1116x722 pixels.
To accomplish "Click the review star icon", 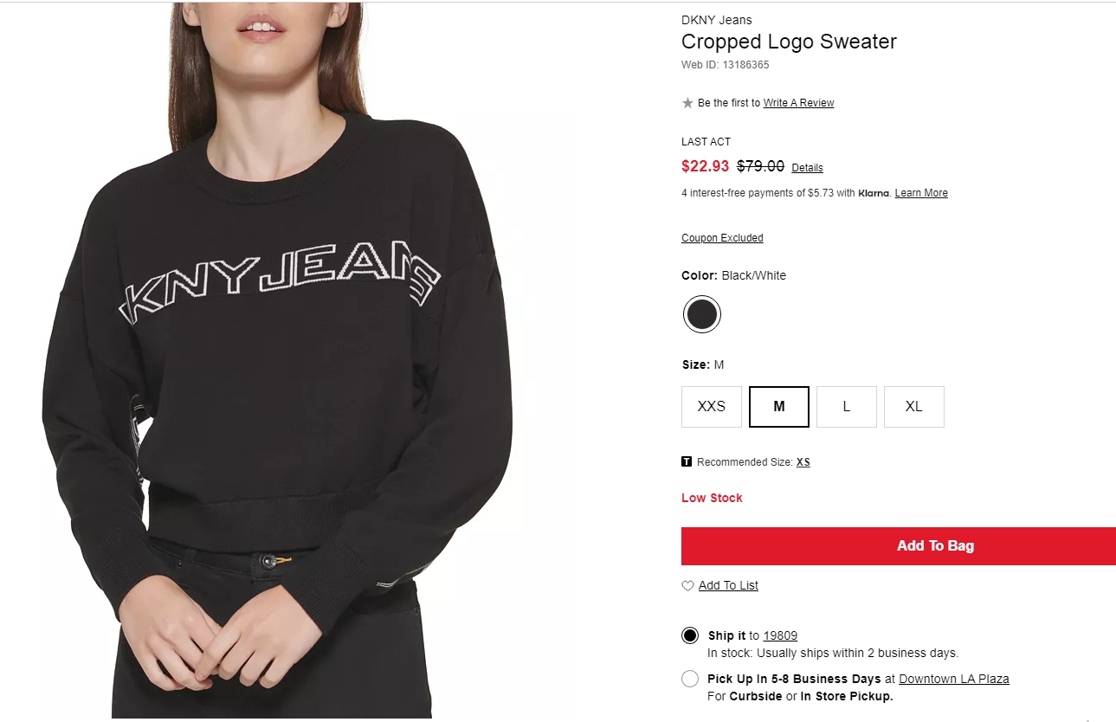I will [687, 103].
